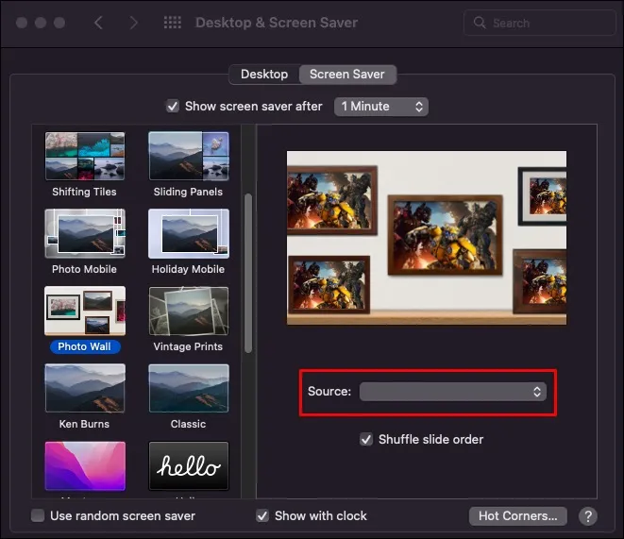Click the Shifting Tiles label
This screenshot has height=539, width=624.
click(x=84, y=192)
